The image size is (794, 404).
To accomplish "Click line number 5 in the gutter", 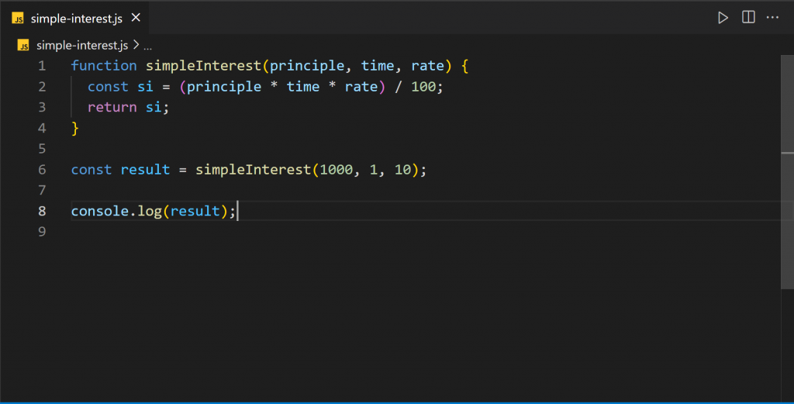I will [x=42, y=149].
